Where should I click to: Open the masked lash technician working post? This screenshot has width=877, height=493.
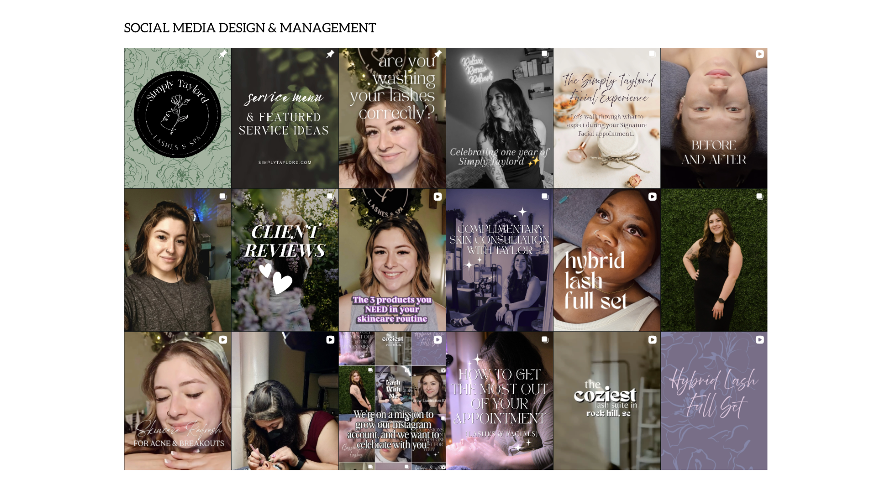click(x=285, y=401)
